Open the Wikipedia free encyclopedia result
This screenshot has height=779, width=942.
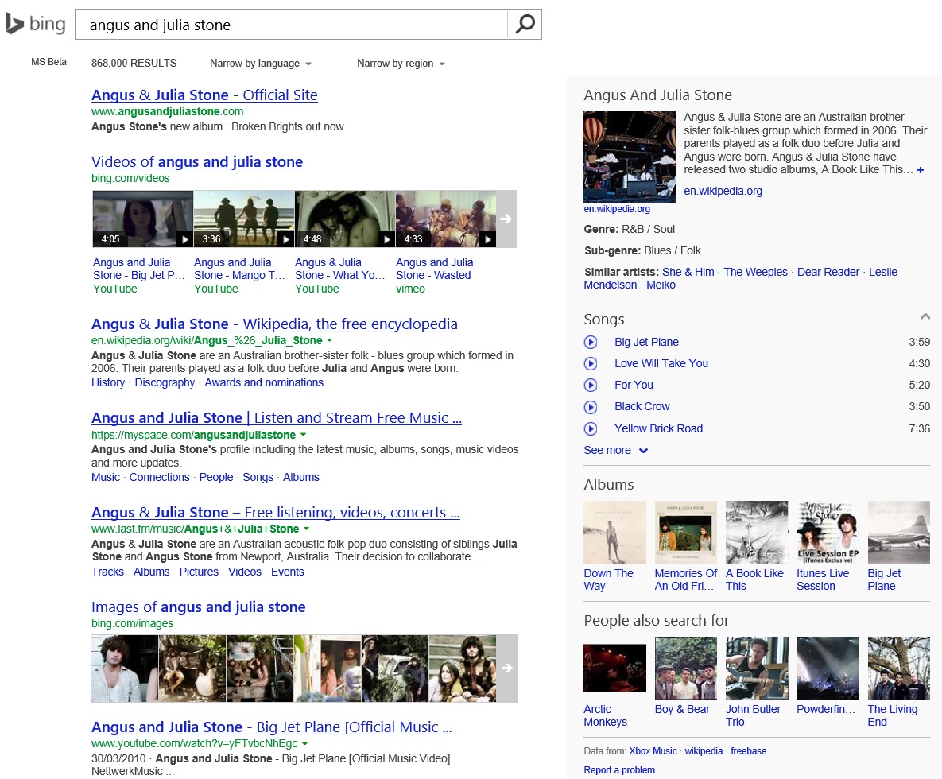[274, 324]
